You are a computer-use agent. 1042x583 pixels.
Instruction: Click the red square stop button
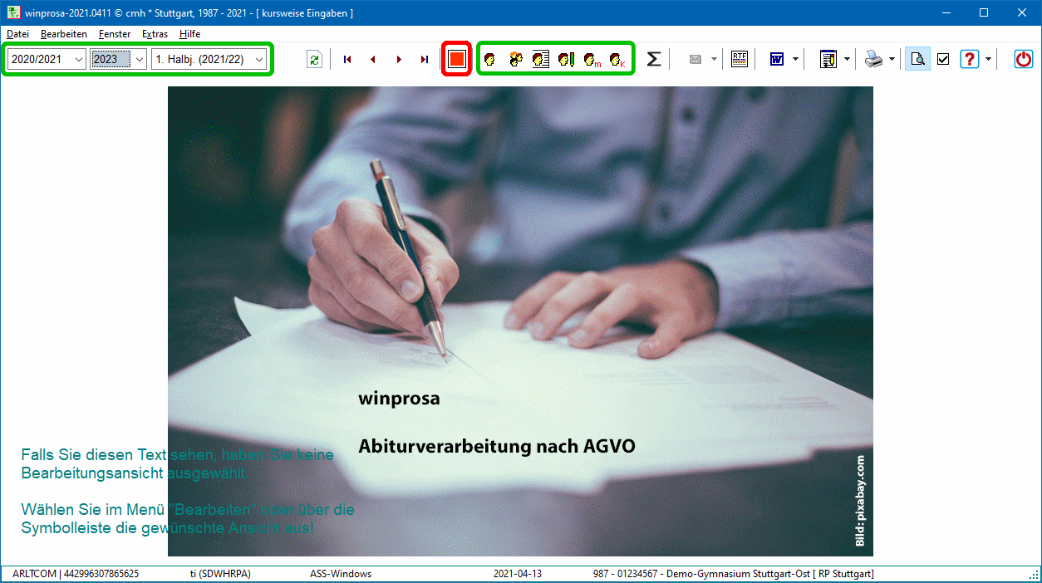(456, 59)
